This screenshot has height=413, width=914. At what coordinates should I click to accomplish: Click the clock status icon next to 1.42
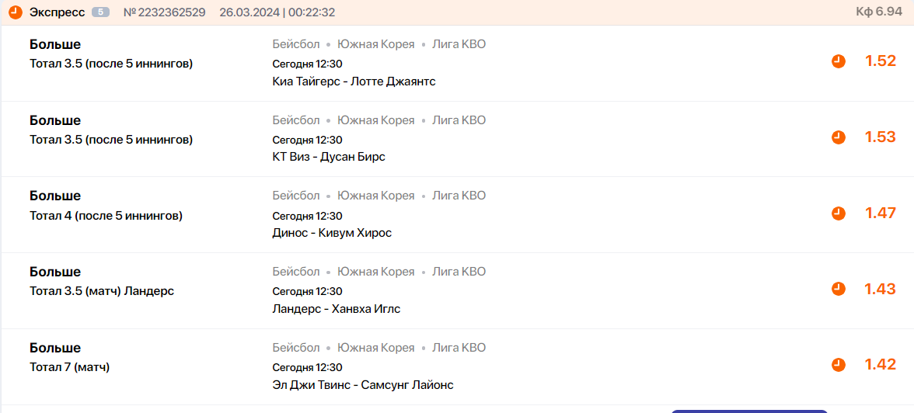[x=838, y=365]
